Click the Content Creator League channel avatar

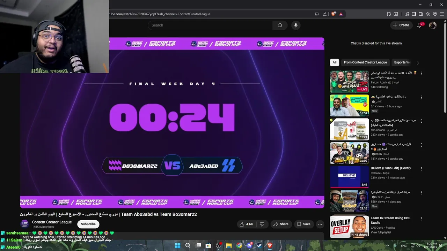(x=24, y=224)
